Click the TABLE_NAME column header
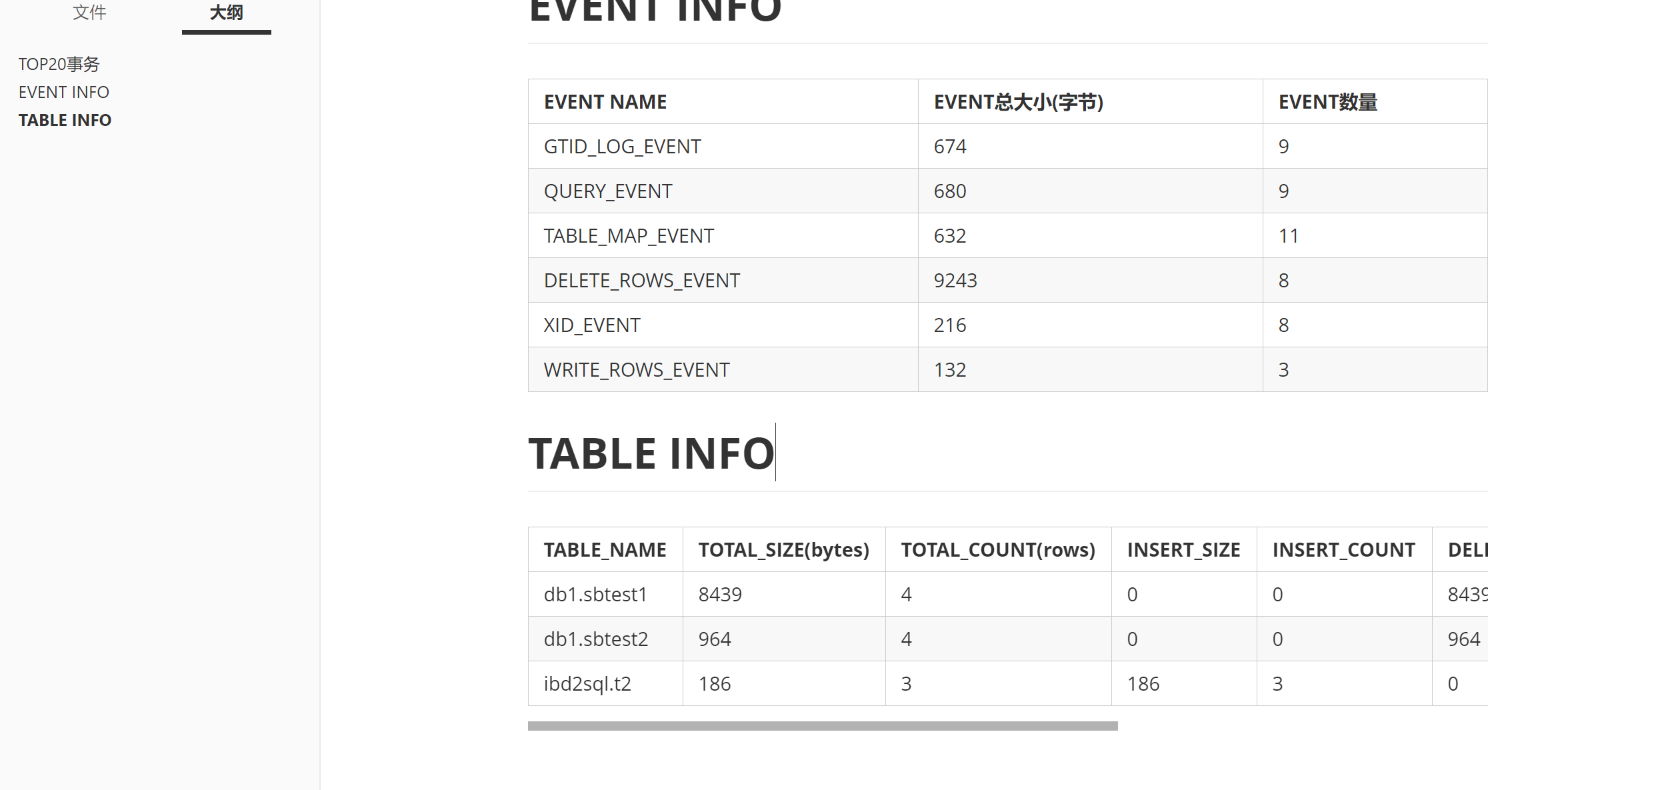The image size is (1664, 790). [604, 550]
